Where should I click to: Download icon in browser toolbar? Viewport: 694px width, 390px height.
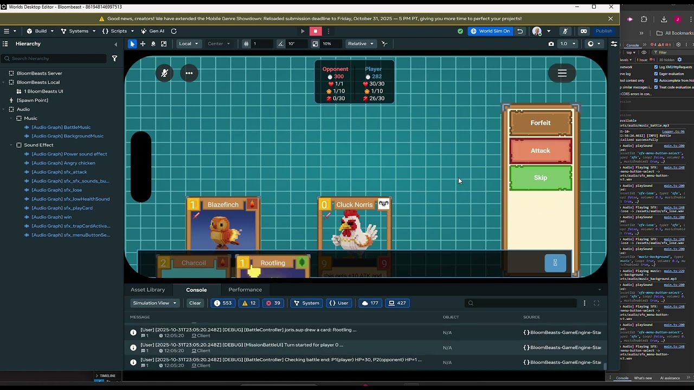pos(664,19)
